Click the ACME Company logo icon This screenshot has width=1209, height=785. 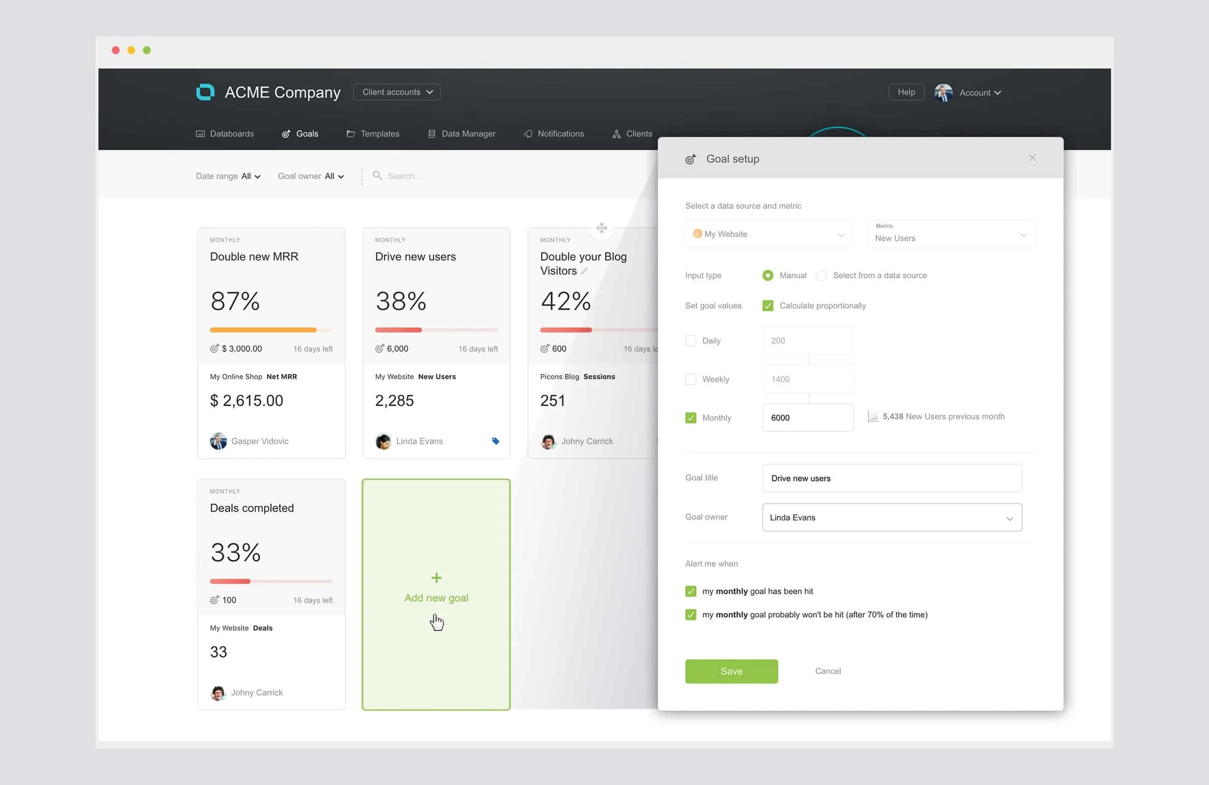205,92
